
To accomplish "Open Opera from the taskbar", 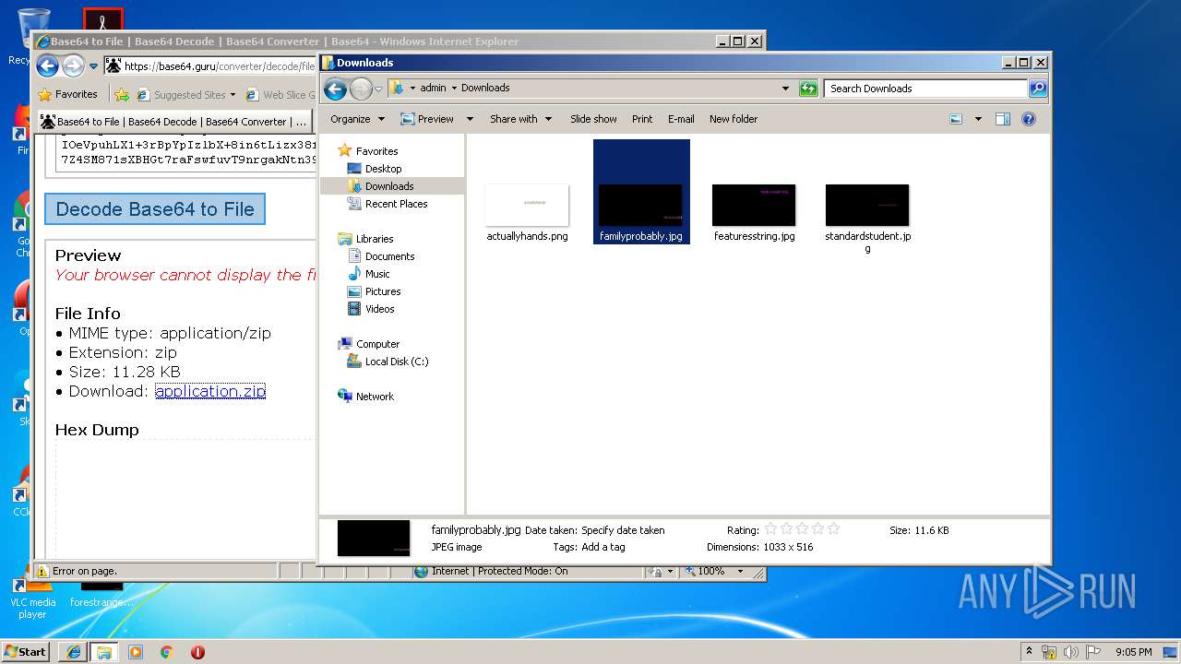I will tap(197, 652).
